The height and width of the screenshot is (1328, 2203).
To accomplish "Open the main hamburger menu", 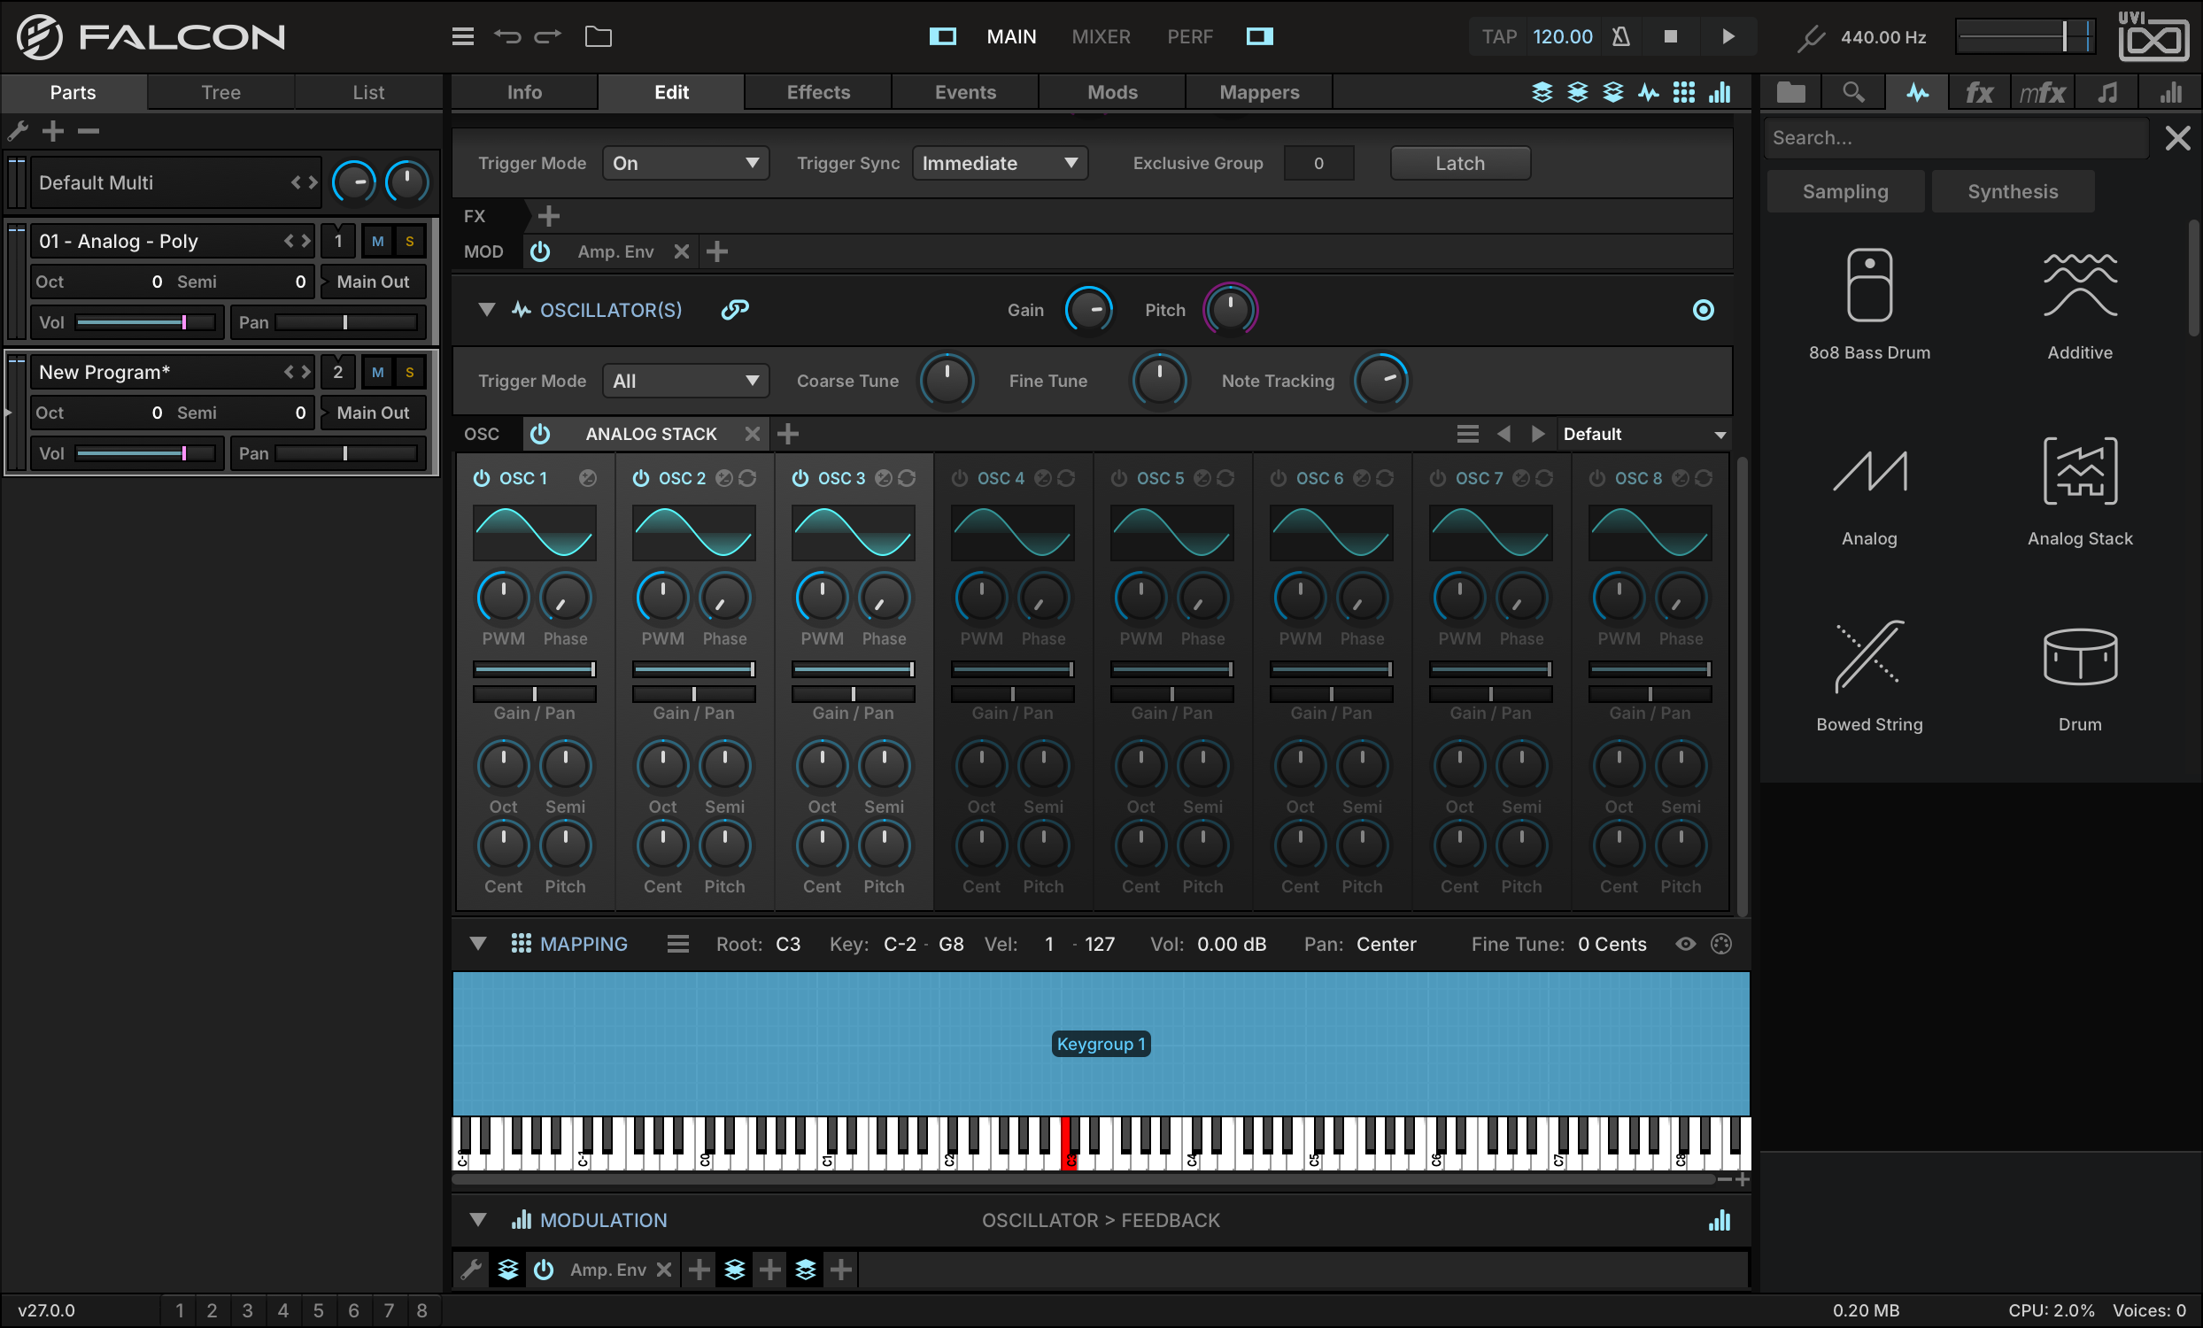I will click(x=462, y=36).
